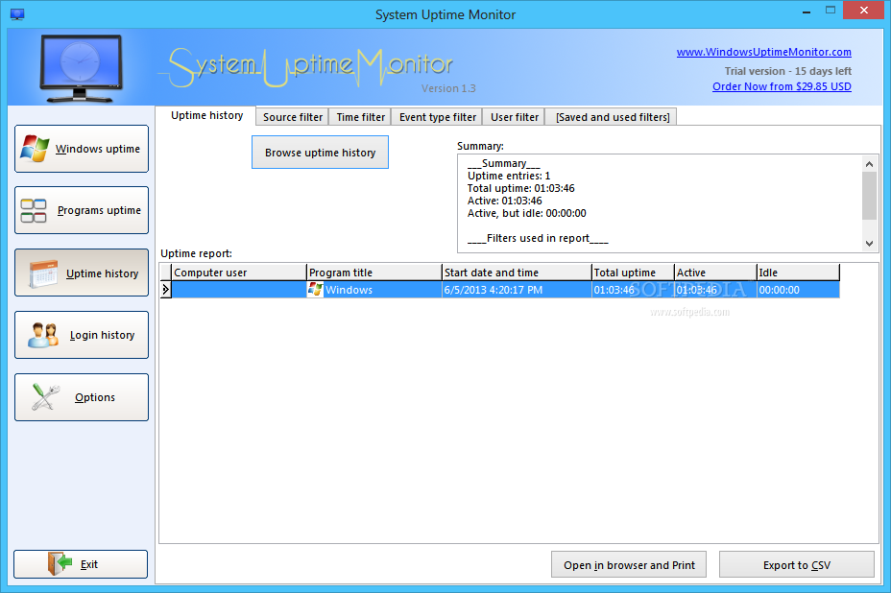Minimize the System Uptime Monitor window
The height and width of the screenshot is (593, 891).
pyautogui.click(x=806, y=11)
